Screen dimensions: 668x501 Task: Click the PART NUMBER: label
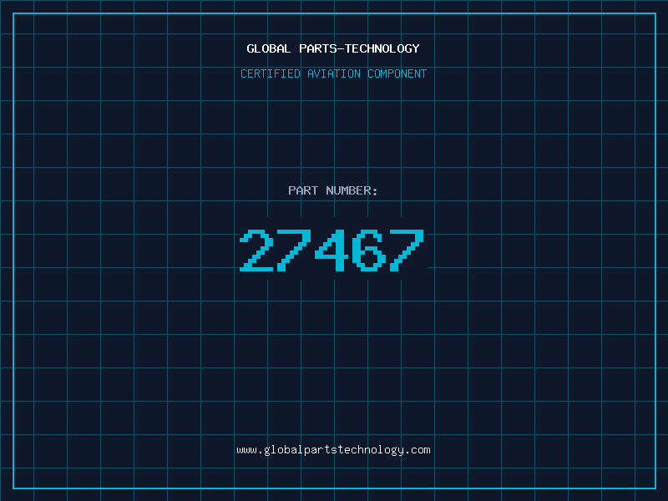[333, 190]
